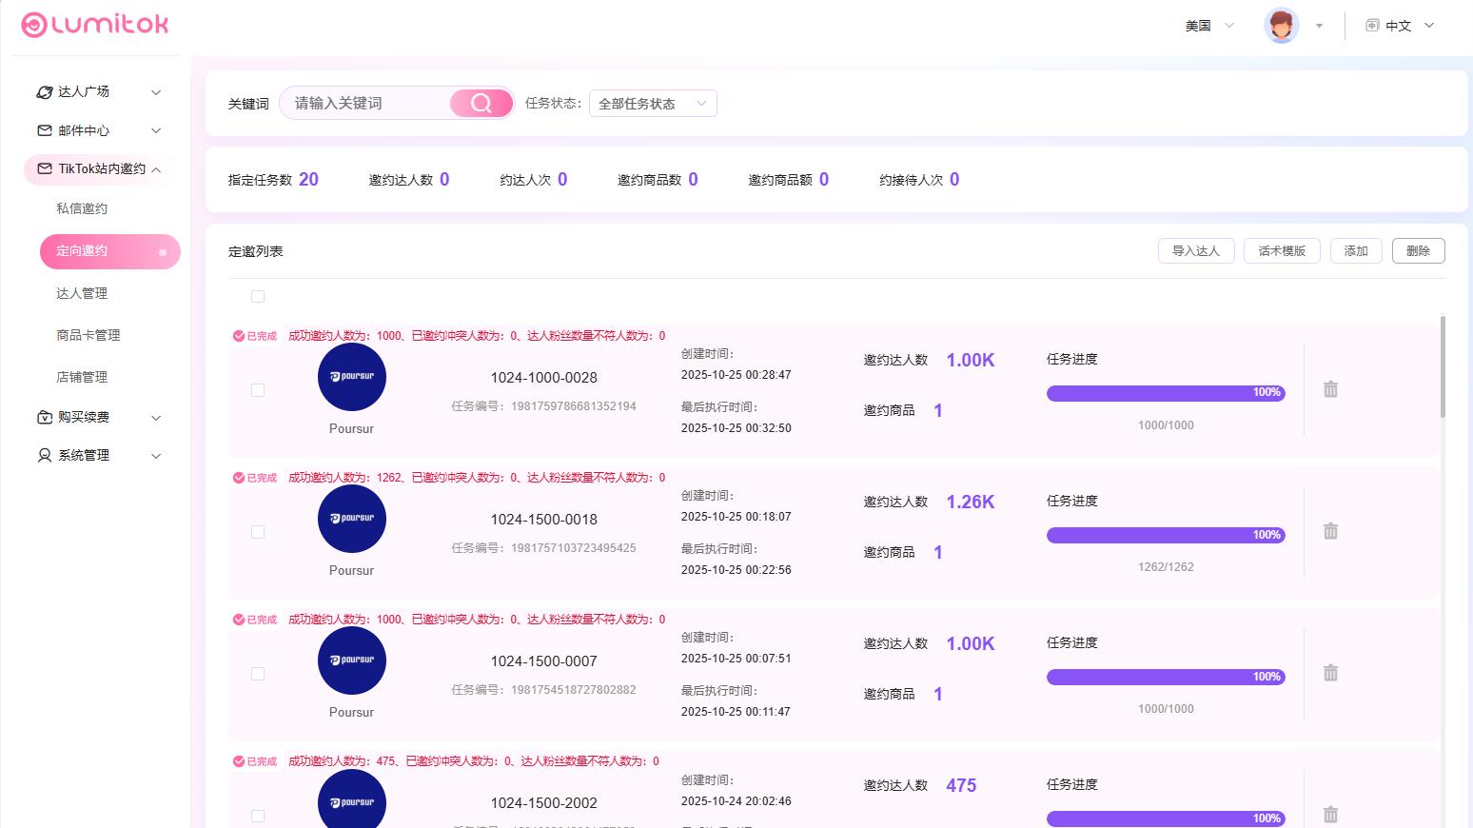Click the 购买续费 sidebar icon
Viewport: 1473px width, 828px height.
tap(45, 417)
